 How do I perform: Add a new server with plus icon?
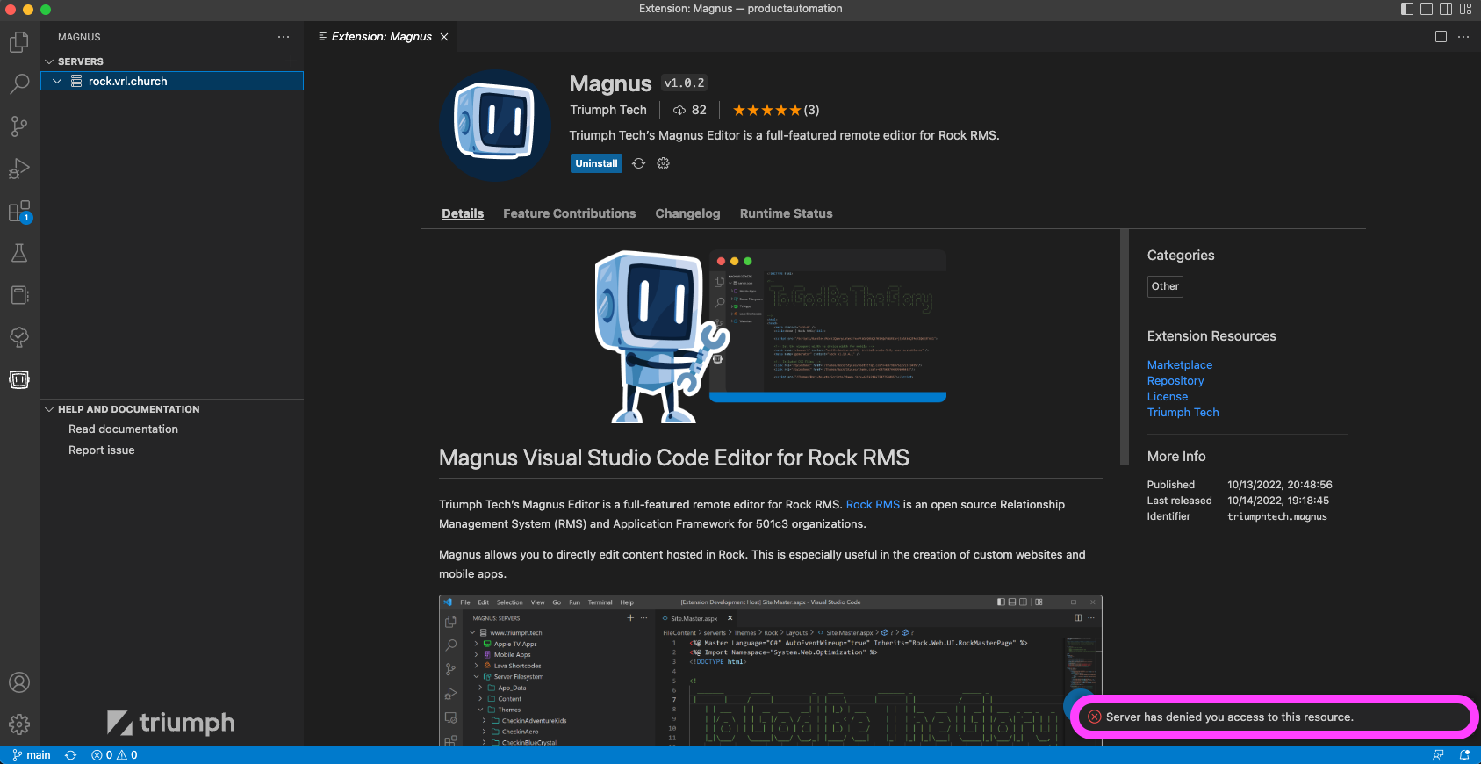click(291, 61)
